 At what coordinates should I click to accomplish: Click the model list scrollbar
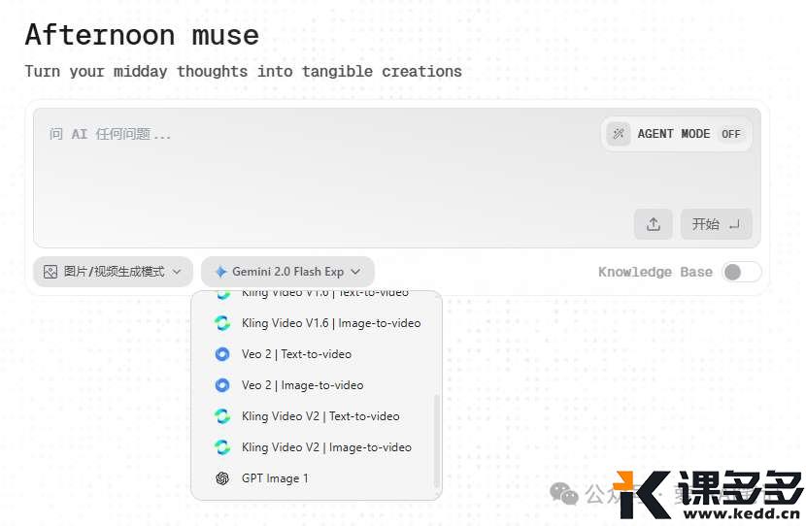pos(436,442)
